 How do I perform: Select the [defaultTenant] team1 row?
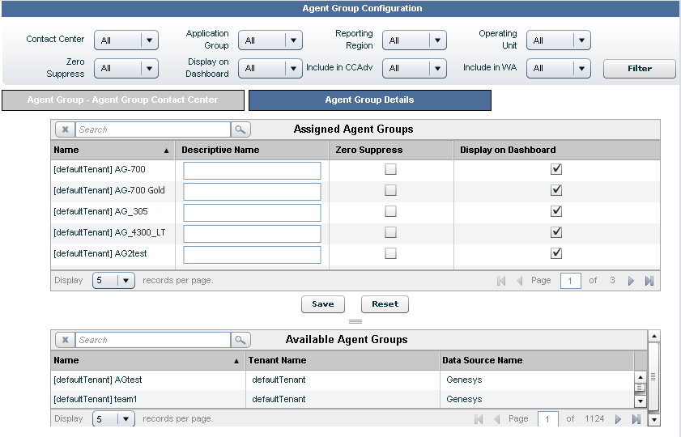tap(343, 399)
